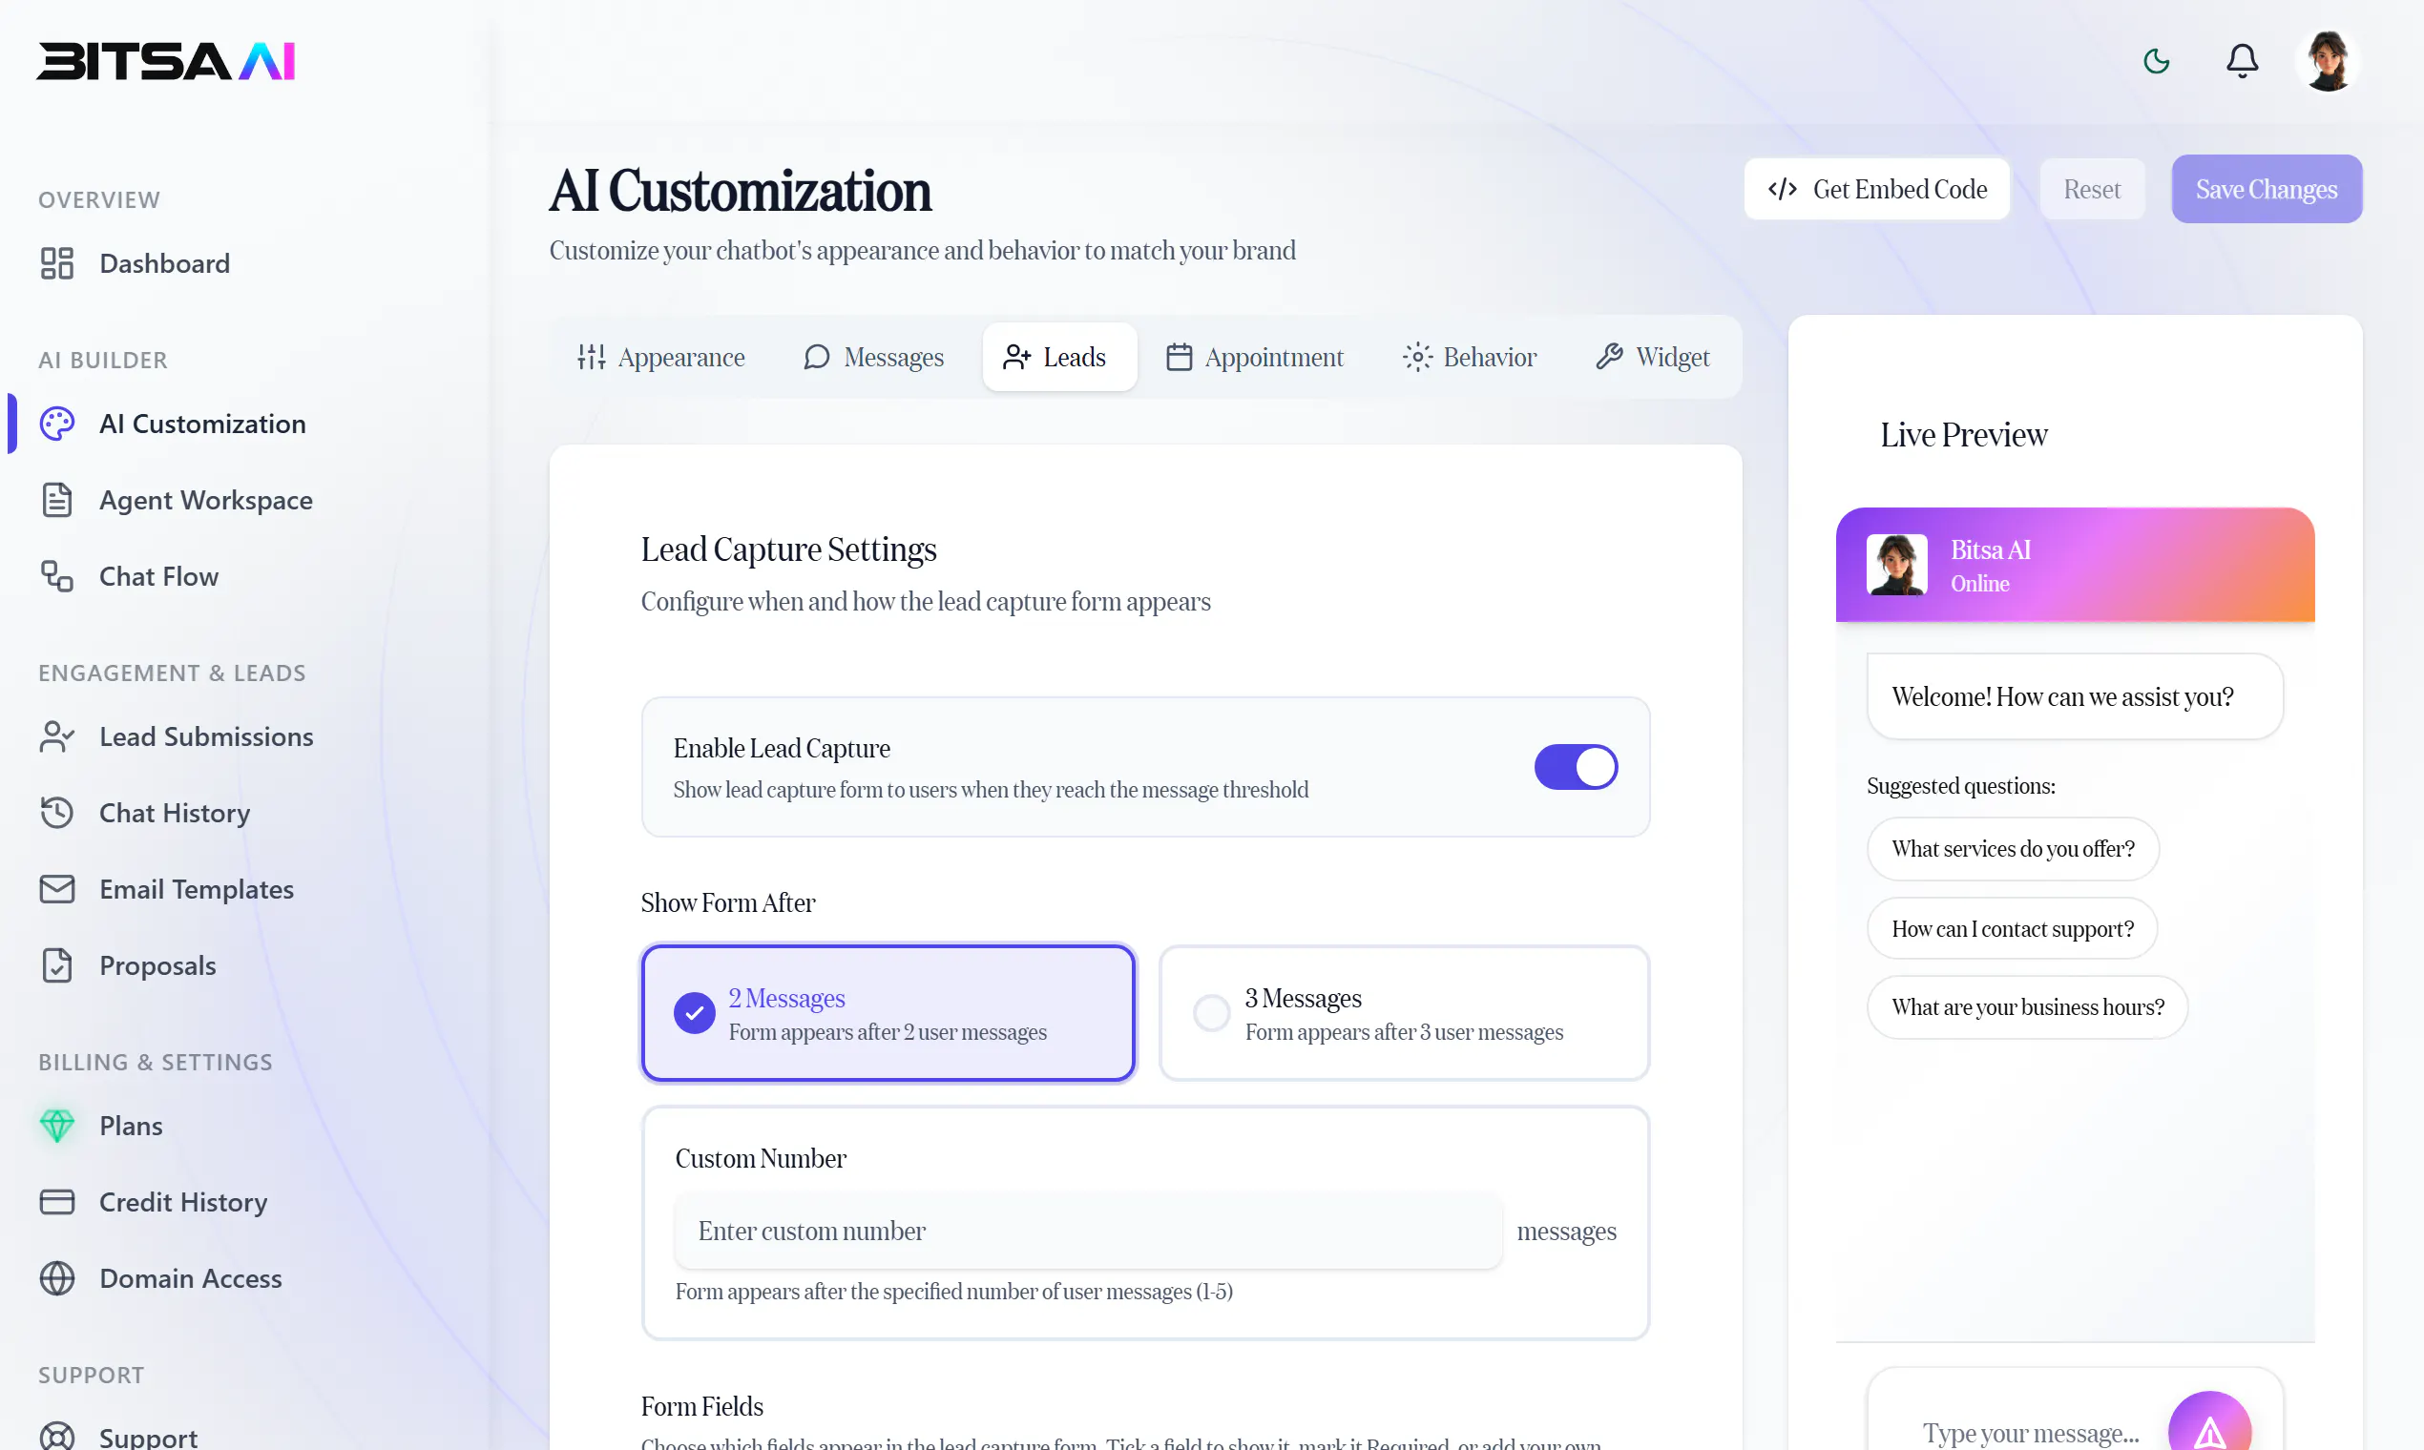2424x1450 pixels.
Task: Select the Leads tab
Action: pyautogui.click(x=1058, y=357)
